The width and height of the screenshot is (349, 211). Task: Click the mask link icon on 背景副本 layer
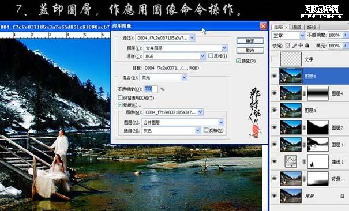[x=304, y=179]
